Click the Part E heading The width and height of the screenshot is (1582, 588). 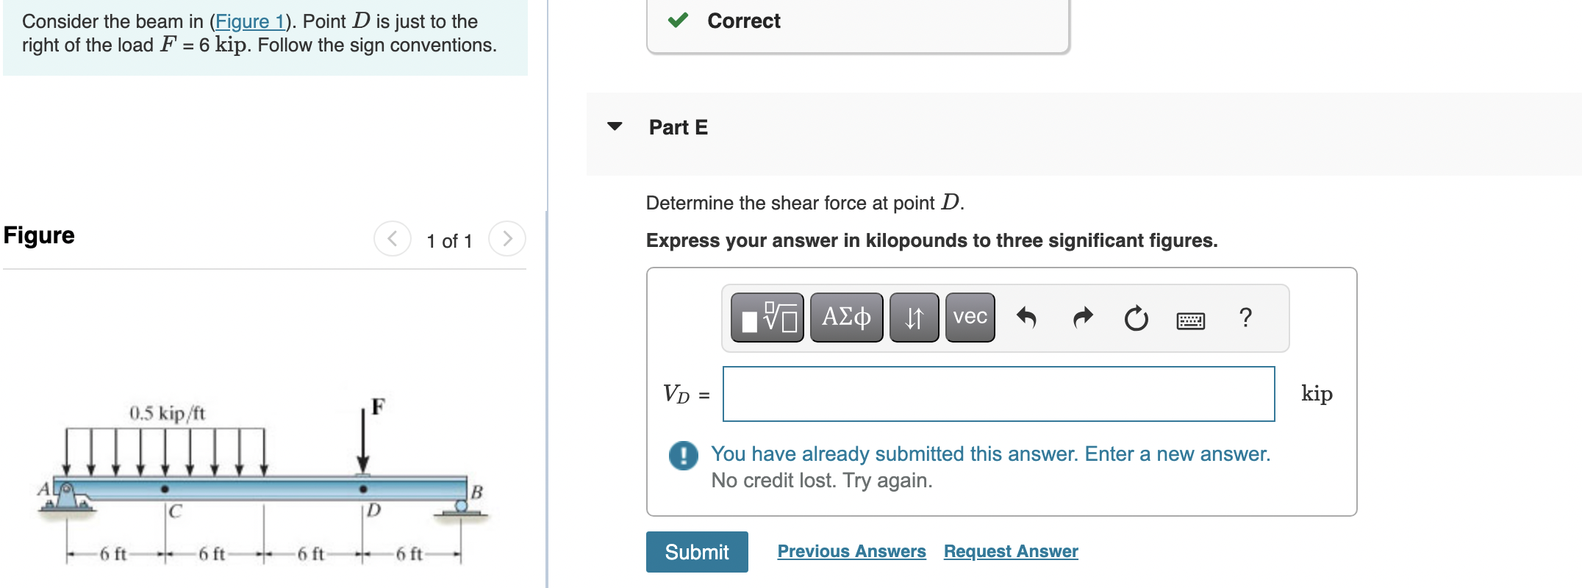coord(677,127)
